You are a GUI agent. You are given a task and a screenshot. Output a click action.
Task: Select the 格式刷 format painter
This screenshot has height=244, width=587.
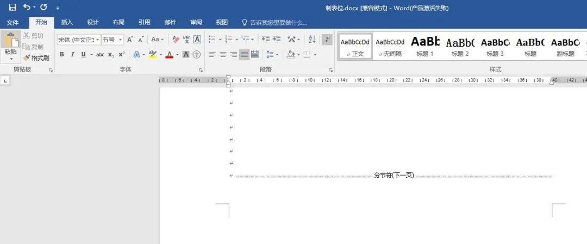(x=36, y=58)
